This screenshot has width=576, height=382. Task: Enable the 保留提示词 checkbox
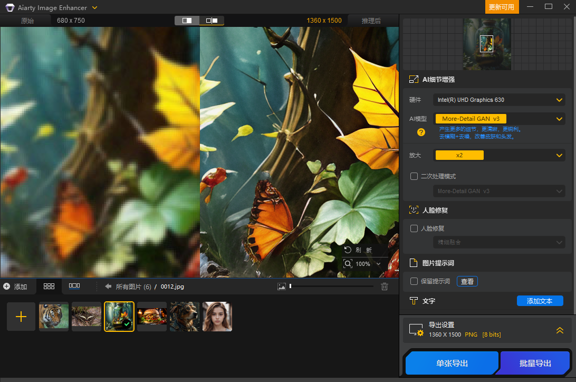coord(414,281)
